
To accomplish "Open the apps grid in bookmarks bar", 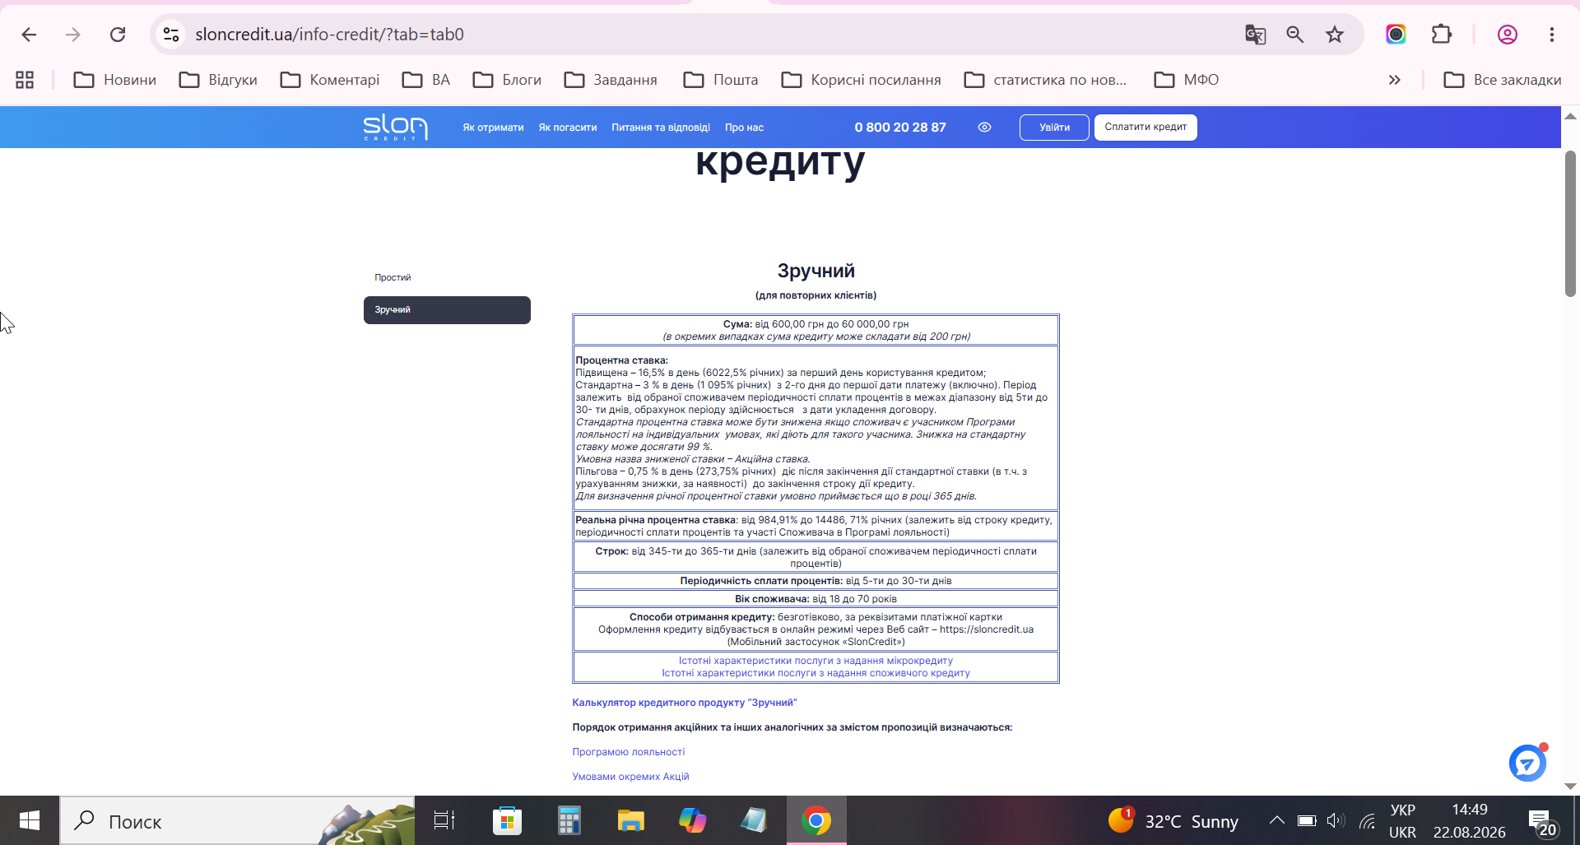I will [x=25, y=80].
